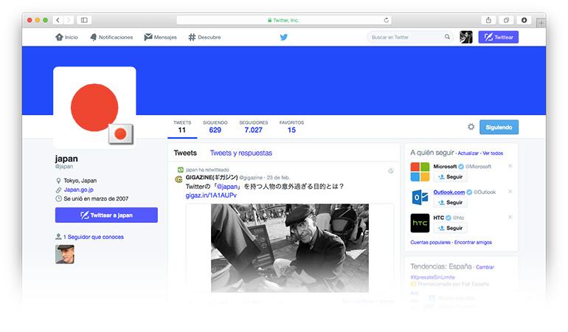Click the @japan handle under name
The image size is (568, 332).
[x=64, y=166]
